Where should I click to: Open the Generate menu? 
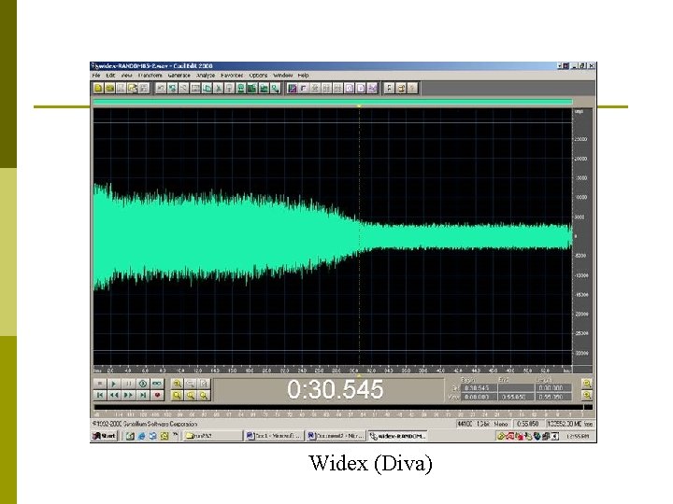(x=179, y=75)
